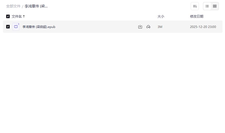
Task: Click the blank area below the file list
Action: click(x=113, y=82)
